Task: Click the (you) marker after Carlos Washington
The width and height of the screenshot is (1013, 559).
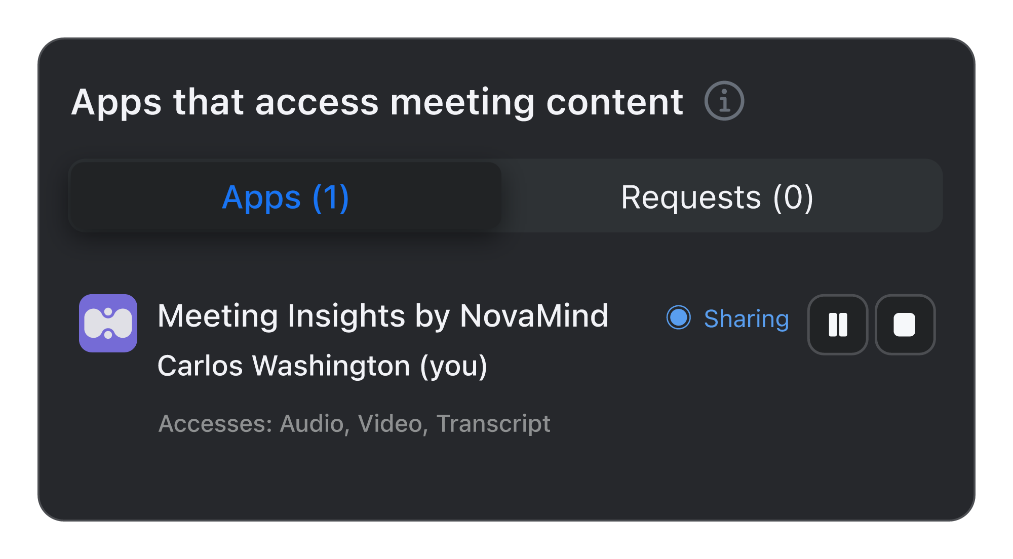Action: pos(454,366)
